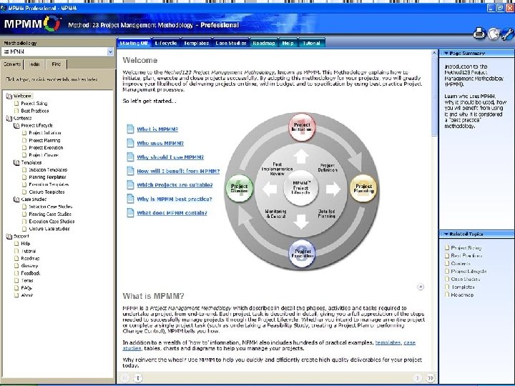Click 'Why should I use MPMM?' link

[170, 157]
